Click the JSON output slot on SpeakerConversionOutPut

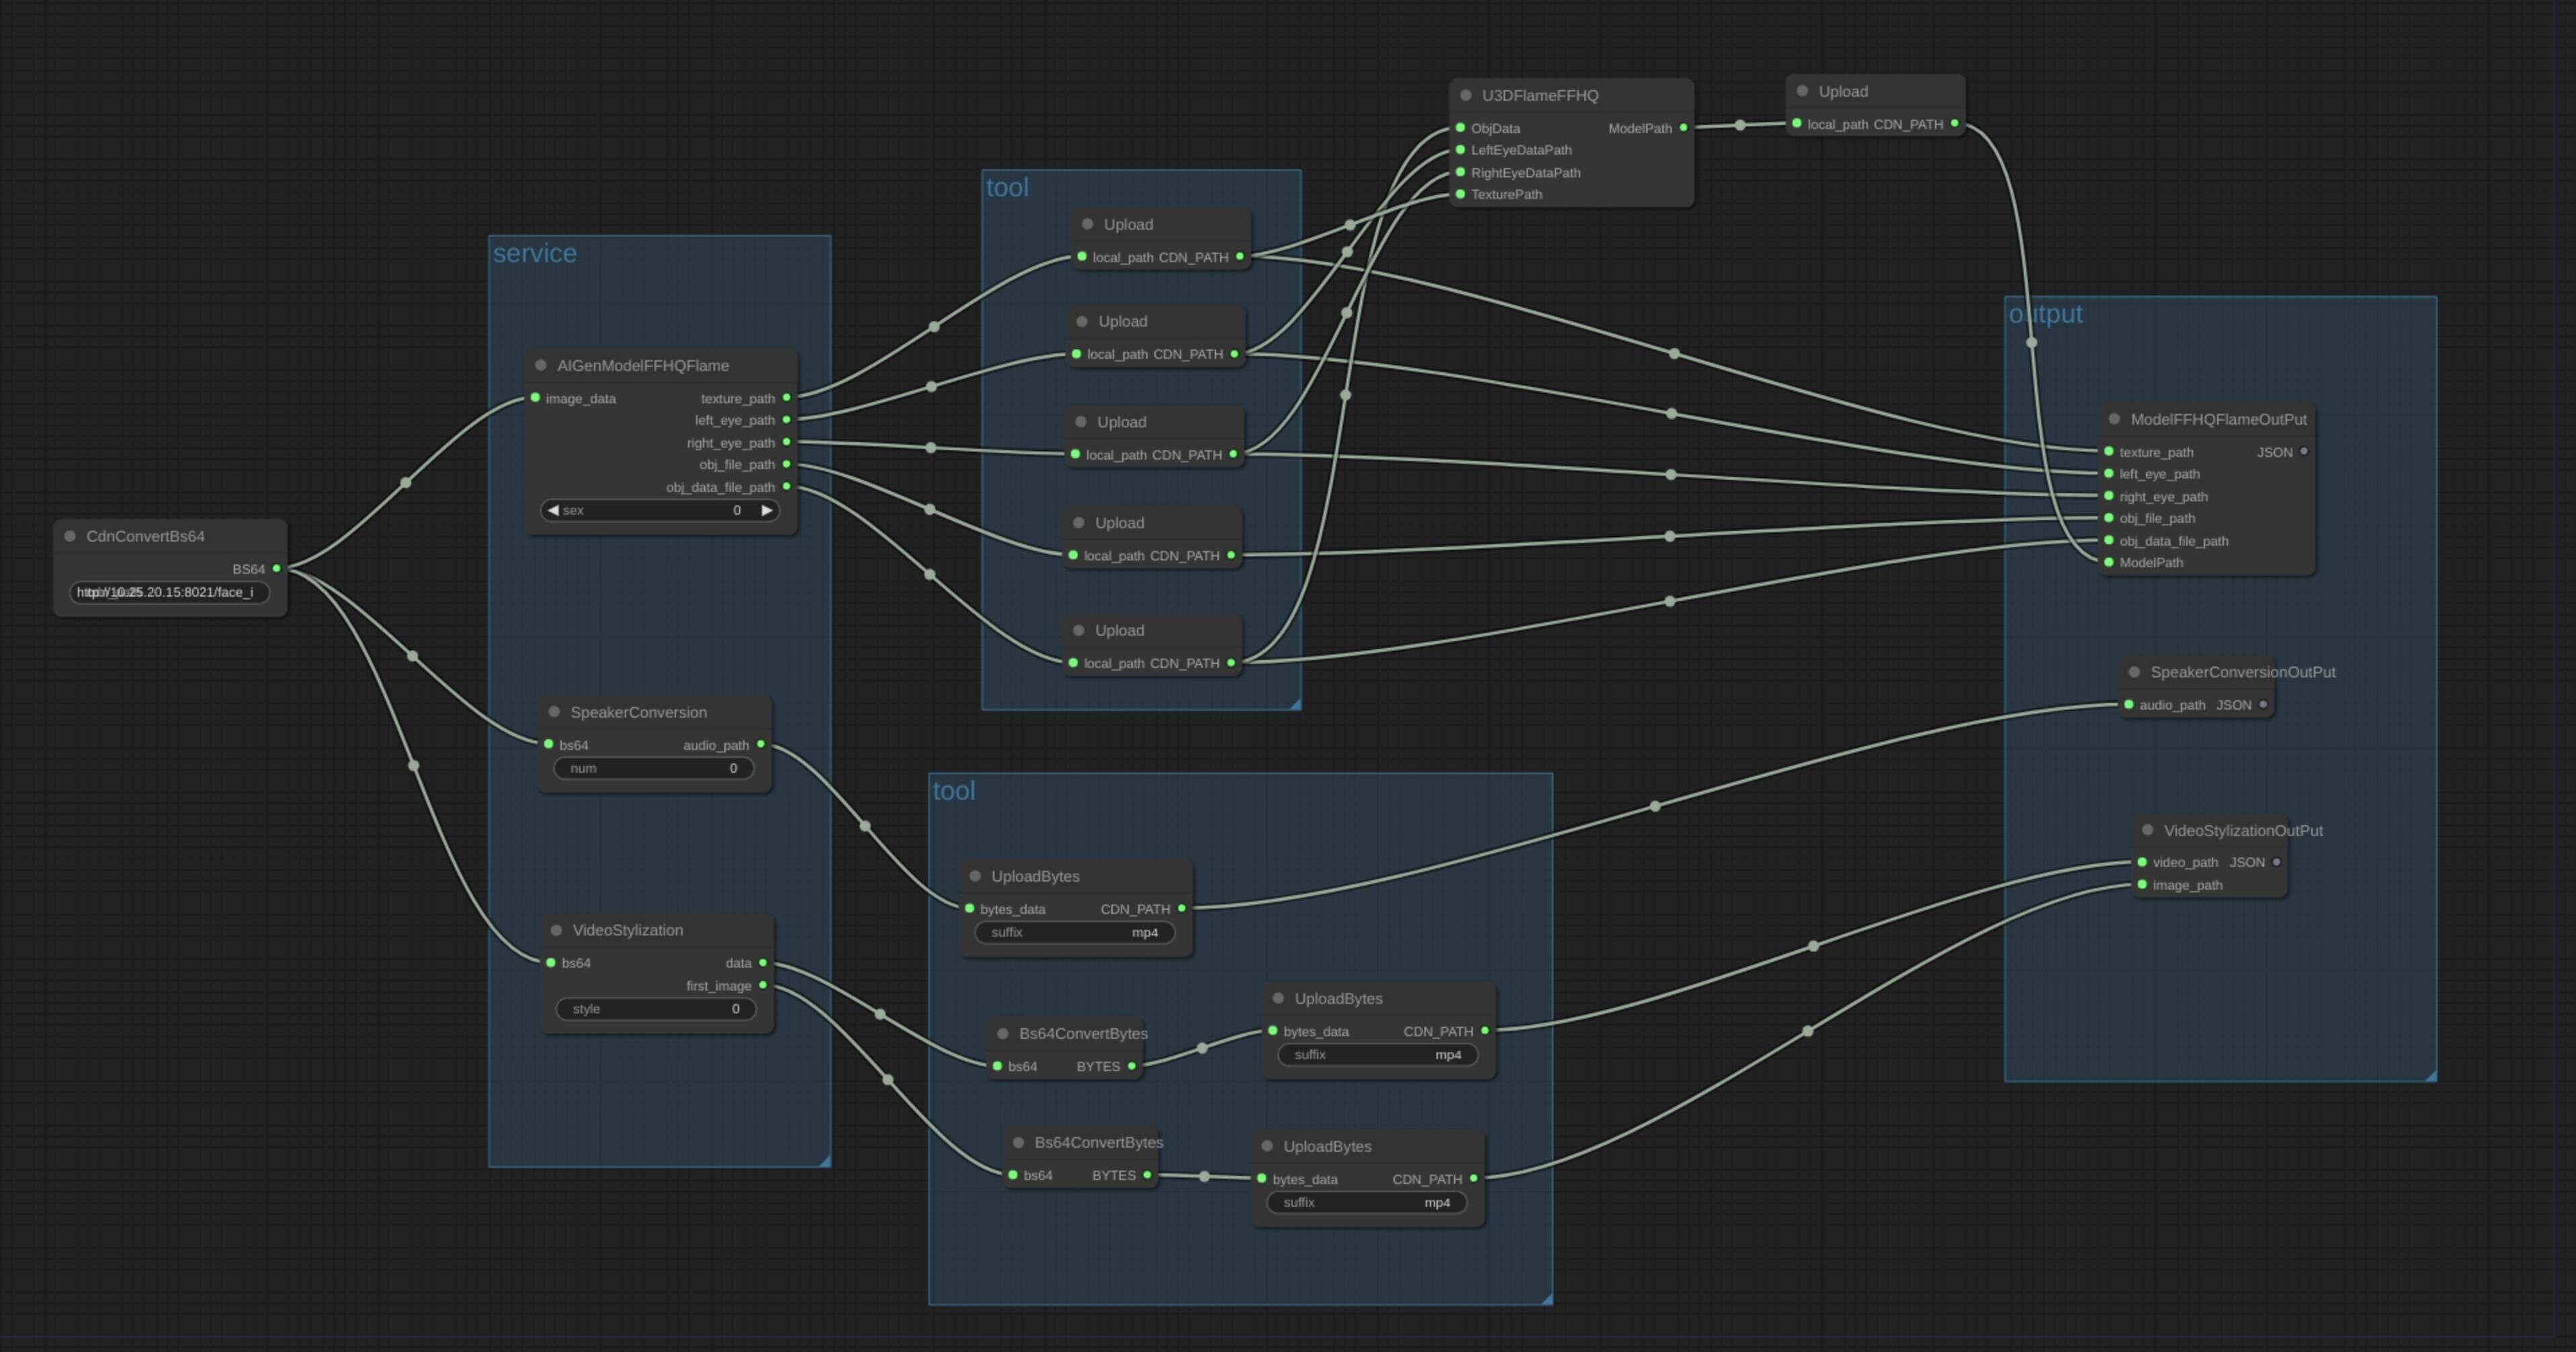pyautogui.click(x=2263, y=705)
